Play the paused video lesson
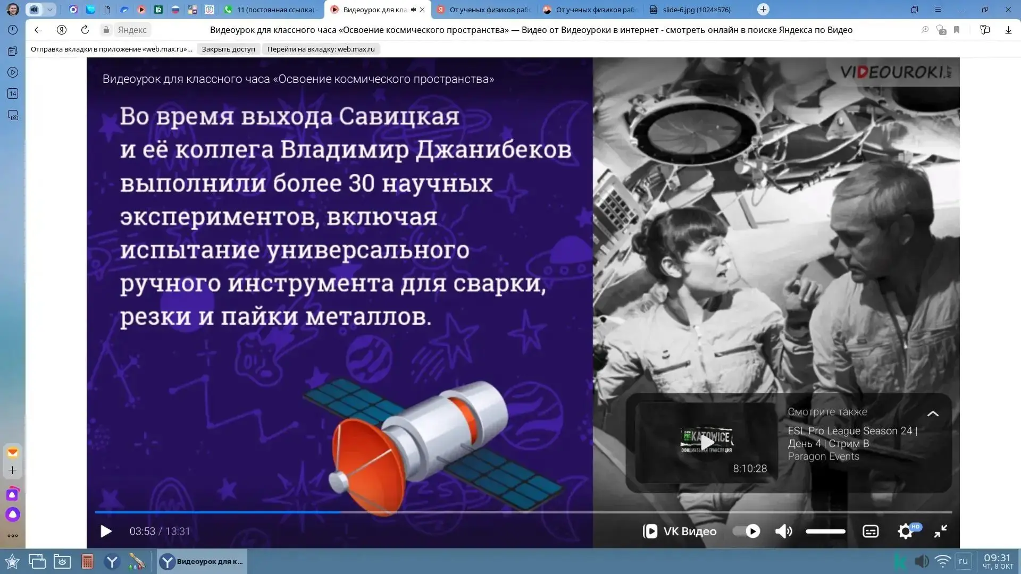 pyautogui.click(x=106, y=531)
